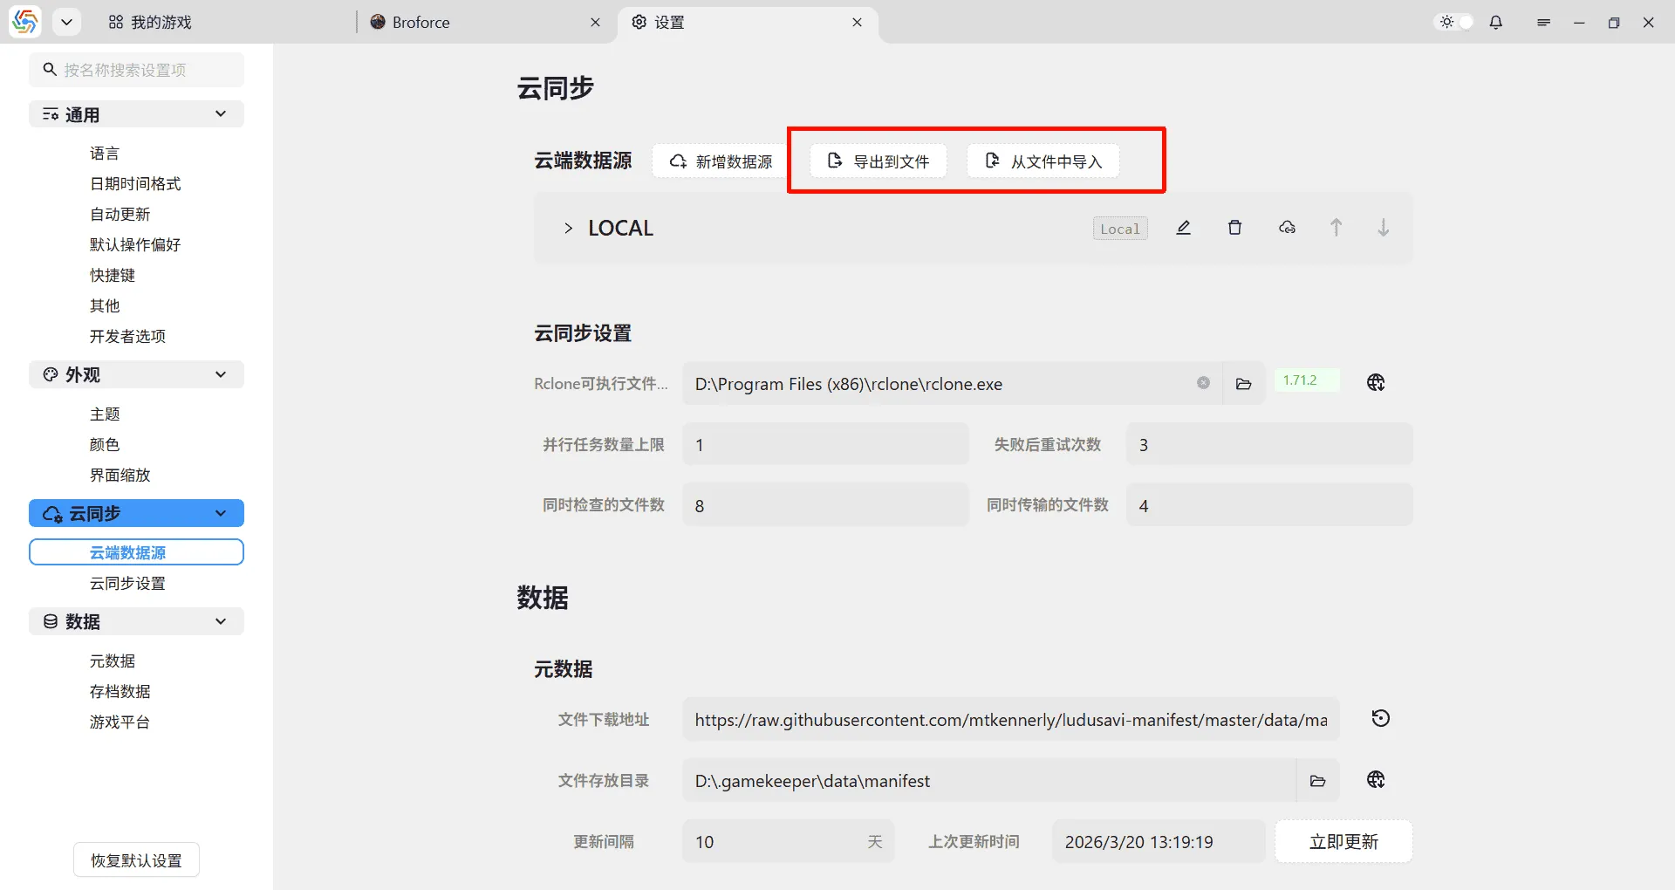Screen dimensions: 1675x890
Task: Click 恢复默认设置 to restore defaults
Action: point(135,859)
